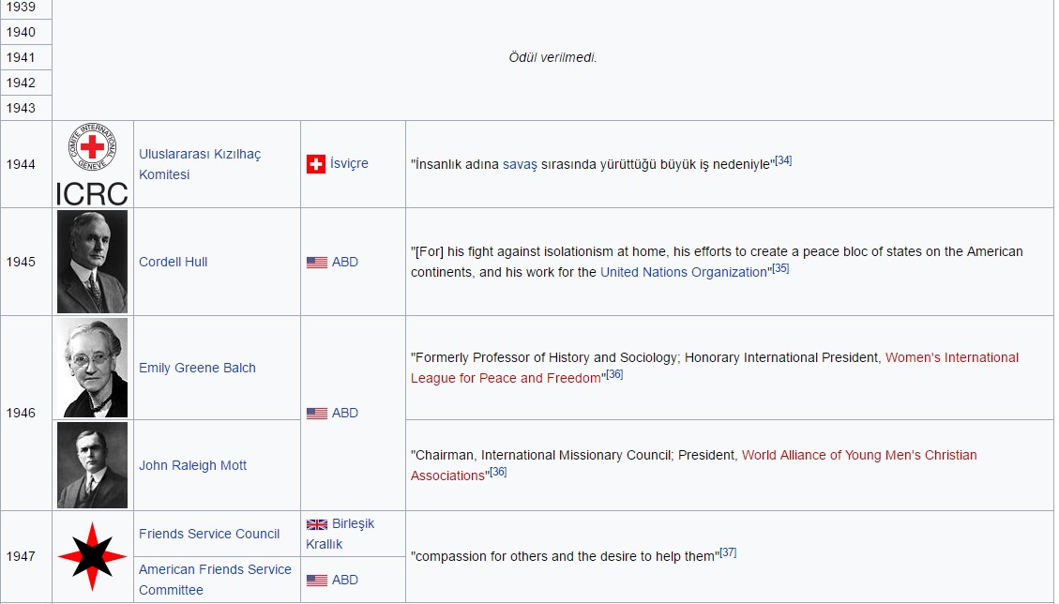Open World Alliance of Young Men's Christian Associations link
This screenshot has width=1059, height=604.
[693, 465]
